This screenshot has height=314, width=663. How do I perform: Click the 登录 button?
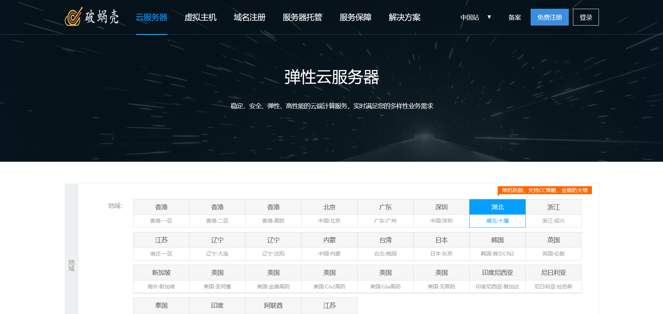[x=586, y=17]
